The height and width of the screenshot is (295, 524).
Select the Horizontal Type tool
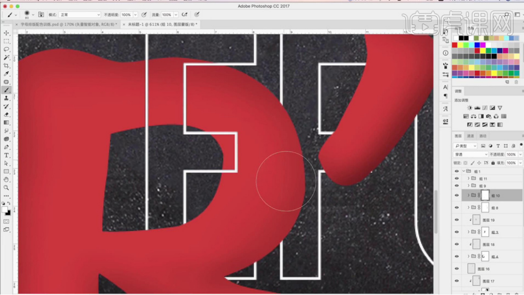click(6, 155)
